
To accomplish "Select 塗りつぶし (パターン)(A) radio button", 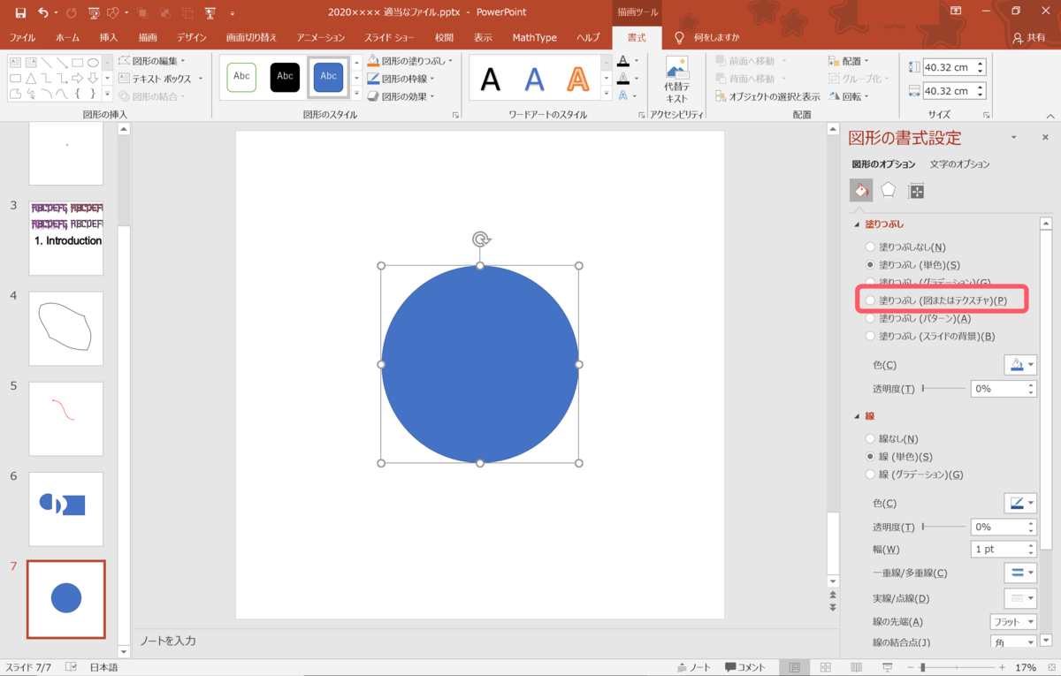I will point(870,318).
